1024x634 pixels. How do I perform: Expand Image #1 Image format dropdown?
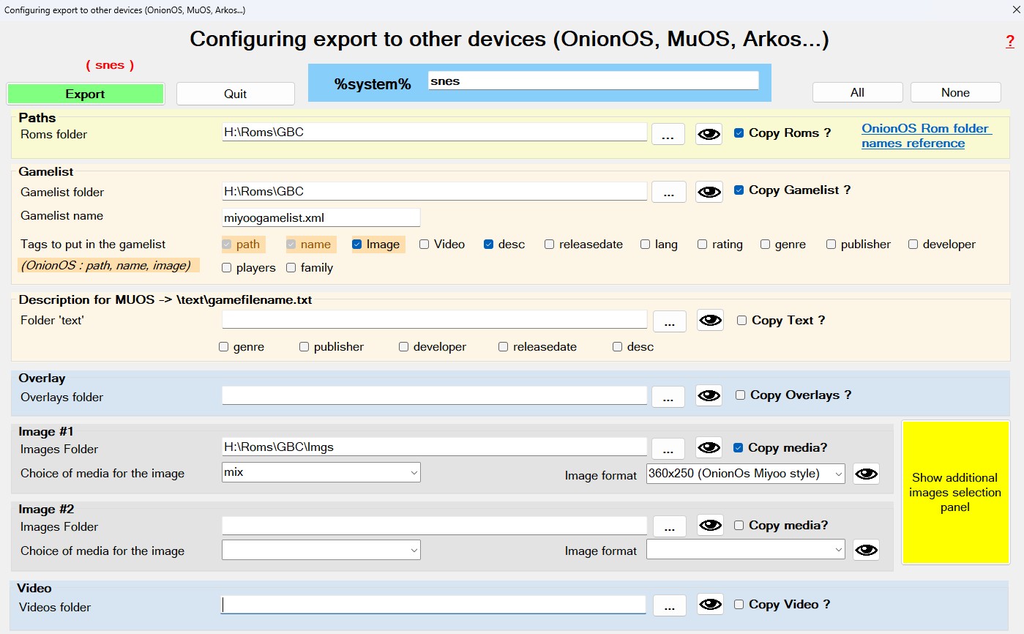[745, 474]
